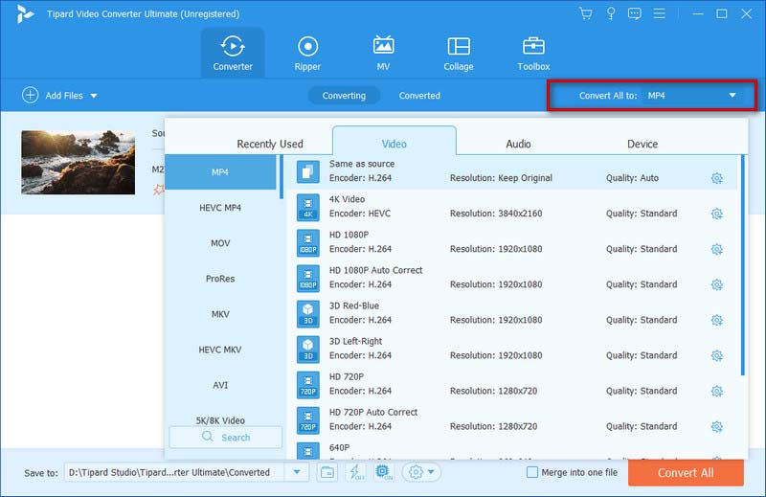Choose the HD 1080P Auto Correct preset row
This screenshot has width=766, height=497.
coord(511,278)
